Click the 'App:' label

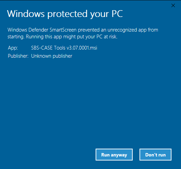[13, 48]
